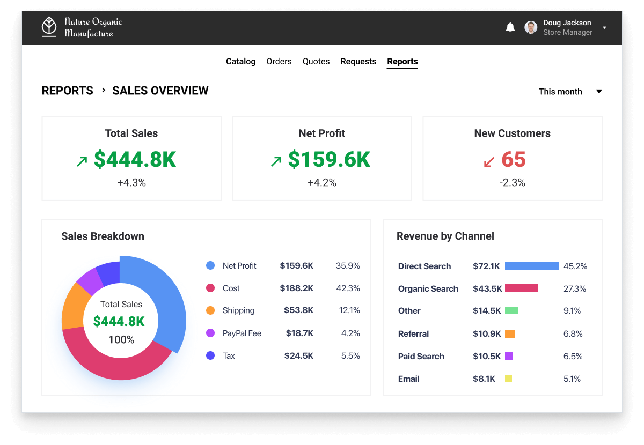Click the notification bell icon

(510, 27)
